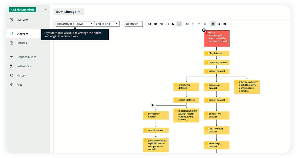This screenshot has height=158, width=297.
Task: Open the References sidebar item
Action: coord(28,66)
